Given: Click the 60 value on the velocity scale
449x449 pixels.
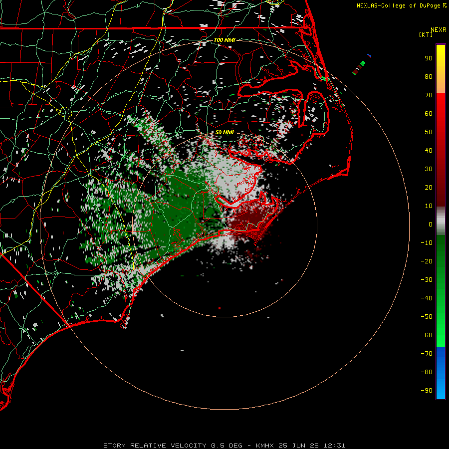Looking at the screenshot, I should click(429, 114).
